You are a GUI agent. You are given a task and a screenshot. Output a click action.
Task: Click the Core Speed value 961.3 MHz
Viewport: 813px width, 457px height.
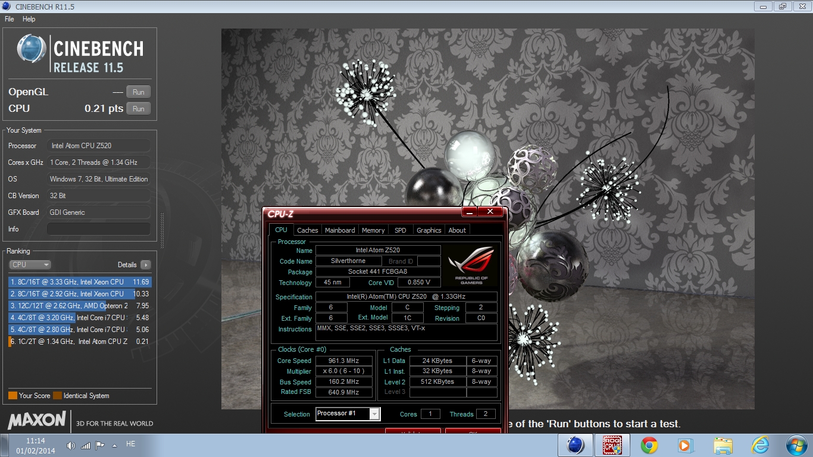click(x=343, y=361)
